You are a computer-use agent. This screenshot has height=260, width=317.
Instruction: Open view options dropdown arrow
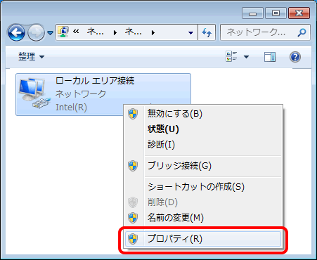246,57
